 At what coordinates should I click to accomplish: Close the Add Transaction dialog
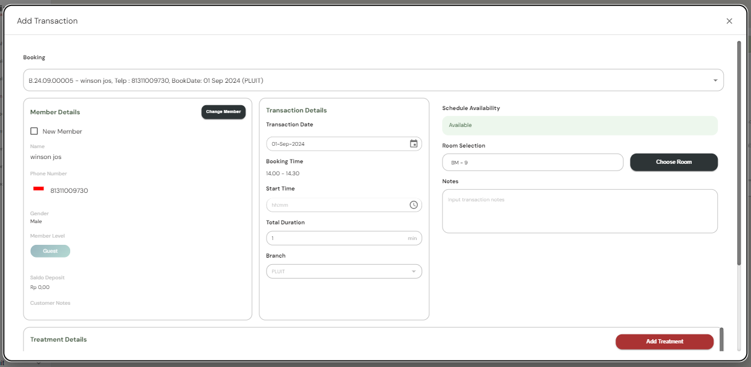tap(729, 21)
